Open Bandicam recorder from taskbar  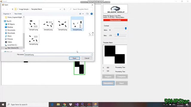coord(89,104)
